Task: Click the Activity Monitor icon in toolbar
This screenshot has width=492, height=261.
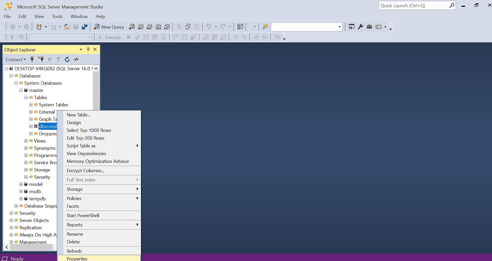Action: click(x=240, y=27)
